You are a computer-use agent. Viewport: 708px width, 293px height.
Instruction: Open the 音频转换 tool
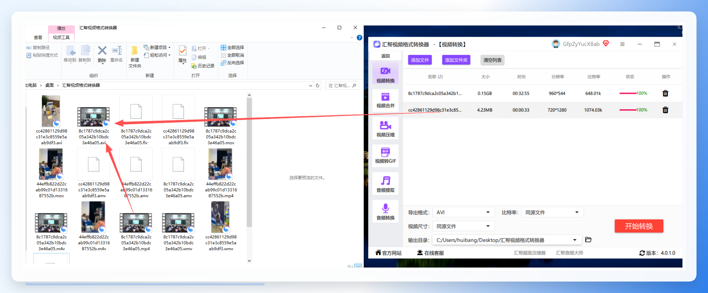(x=385, y=212)
